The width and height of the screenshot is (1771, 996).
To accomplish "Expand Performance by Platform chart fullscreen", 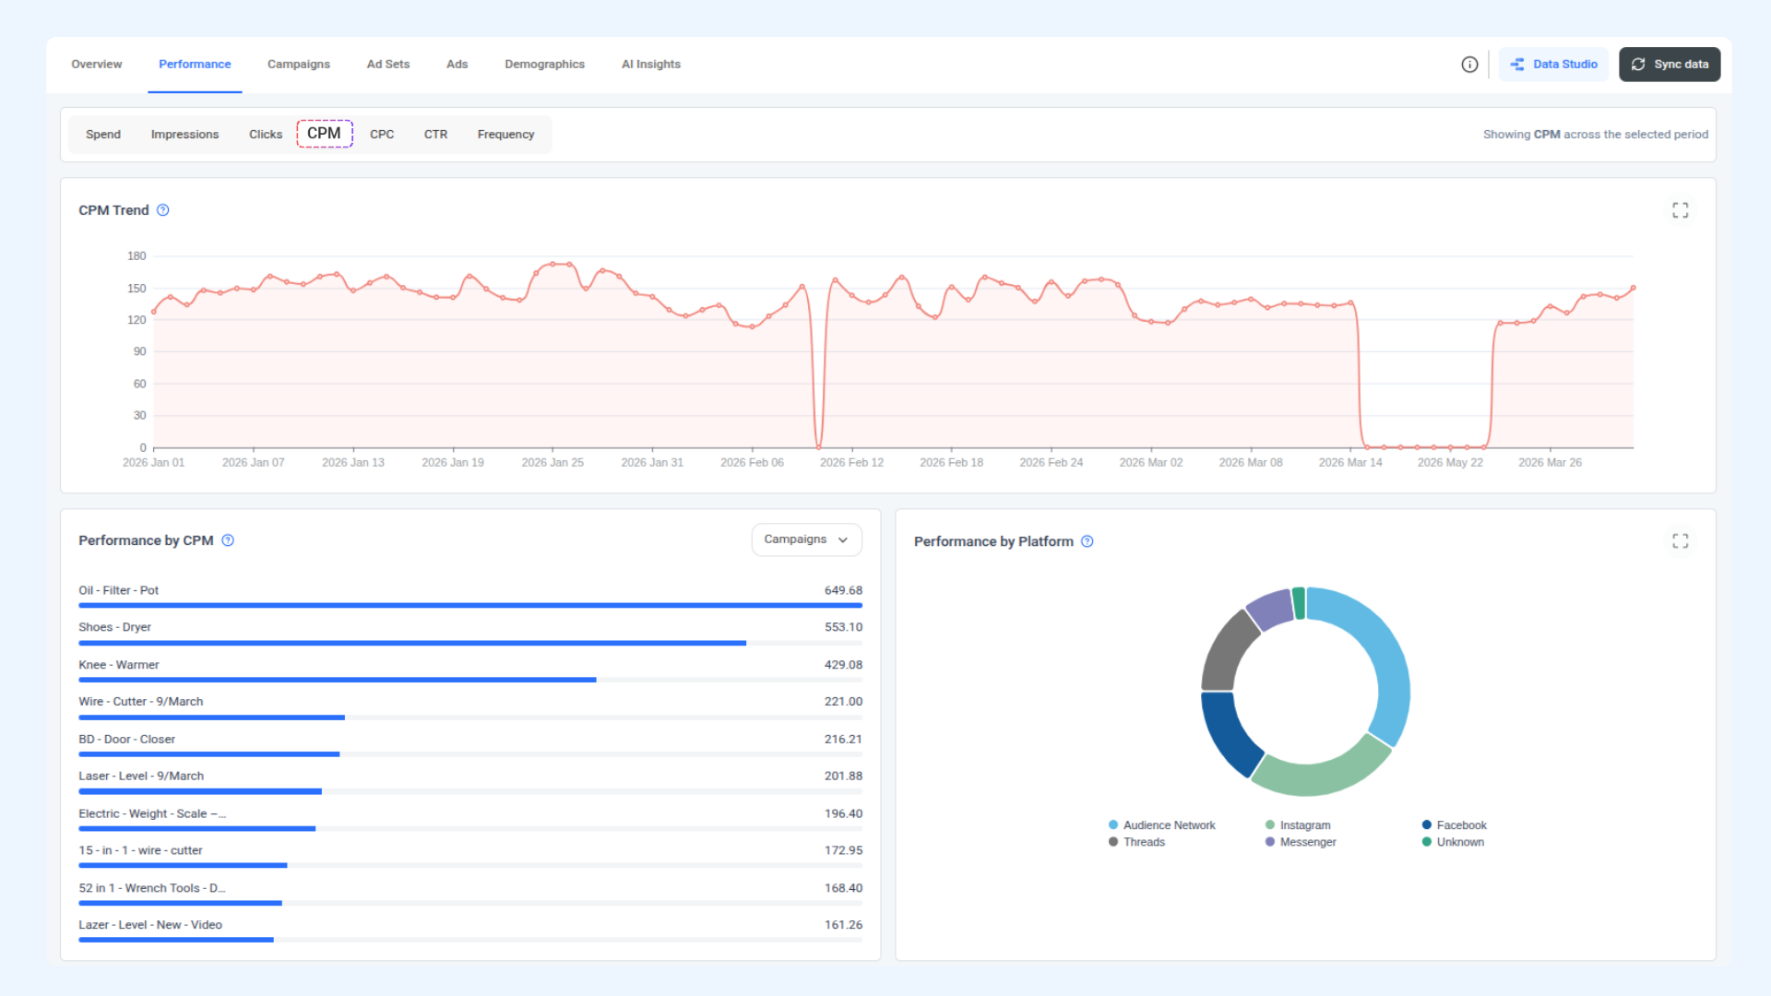I will pyautogui.click(x=1680, y=541).
